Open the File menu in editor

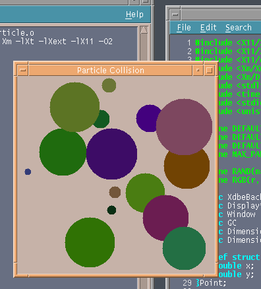click(x=184, y=28)
